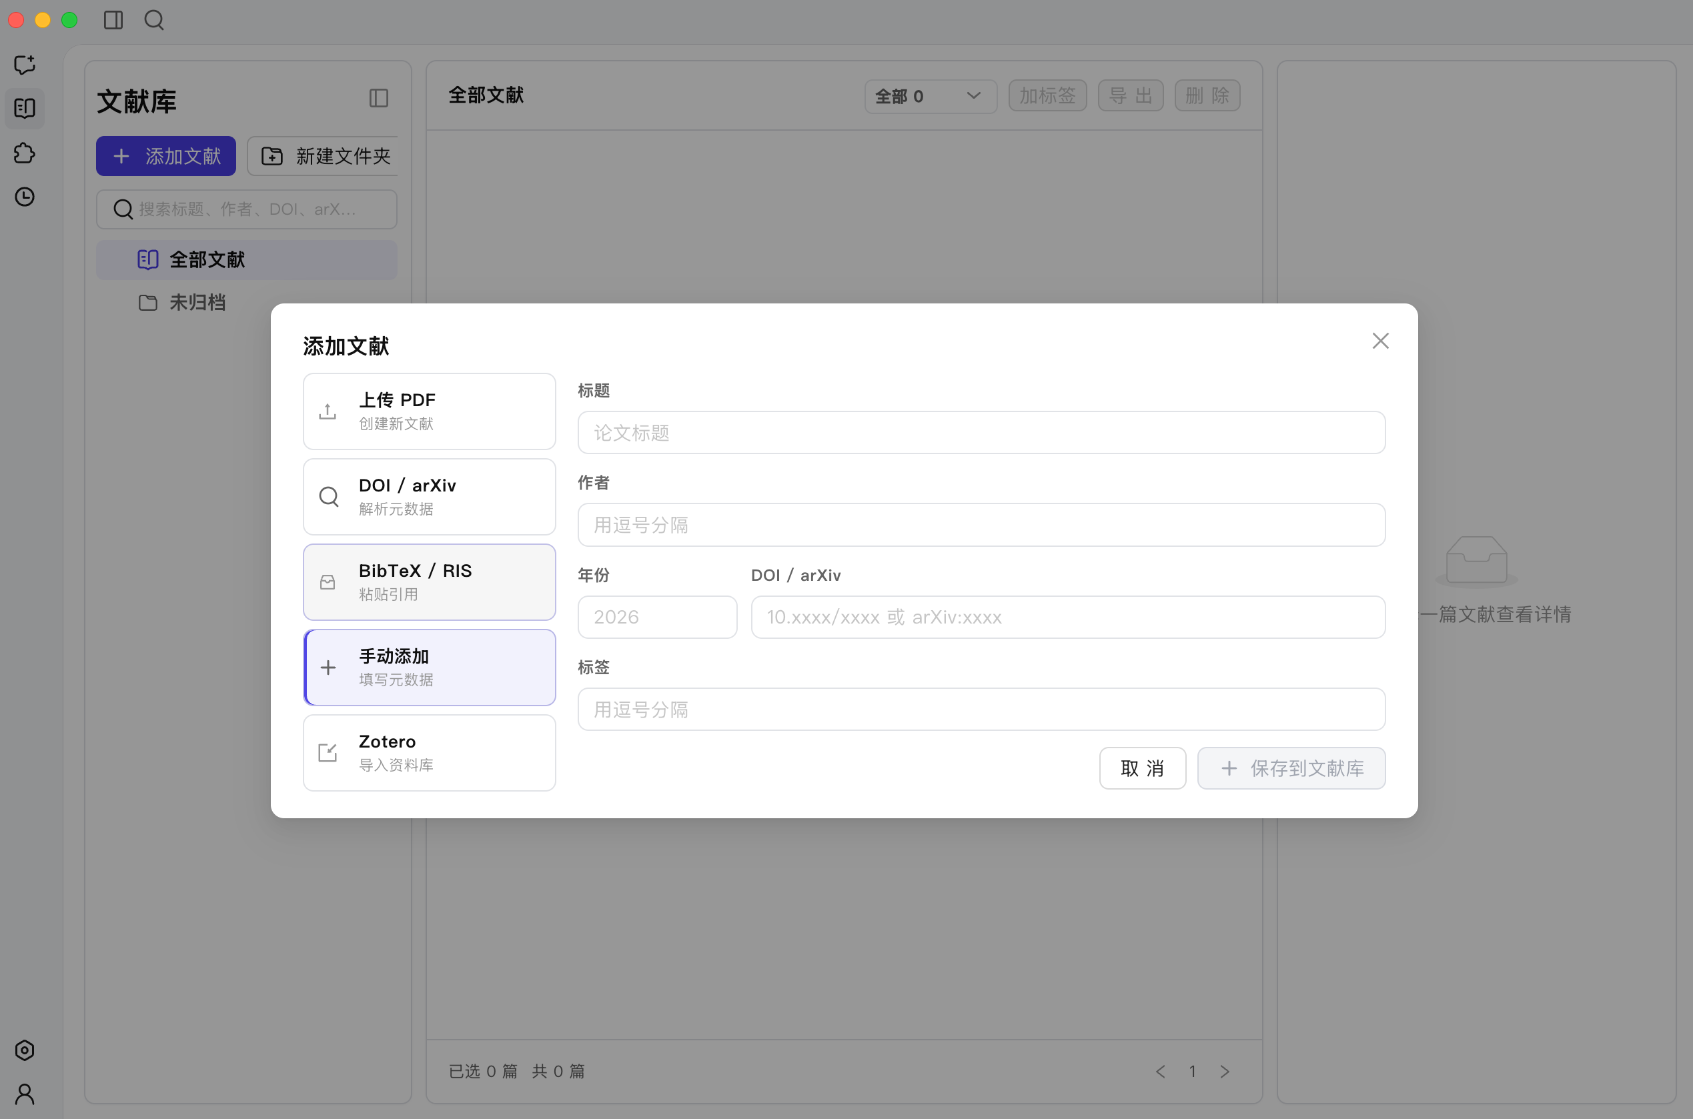Viewport: 1693px width, 1119px height.
Task: Select the DOI / arXiv option
Action: pyautogui.click(x=430, y=497)
